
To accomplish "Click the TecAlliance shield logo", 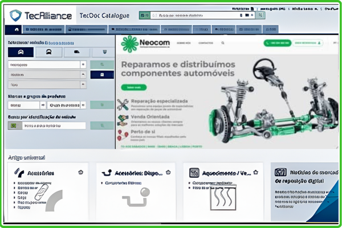I will [16, 15].
